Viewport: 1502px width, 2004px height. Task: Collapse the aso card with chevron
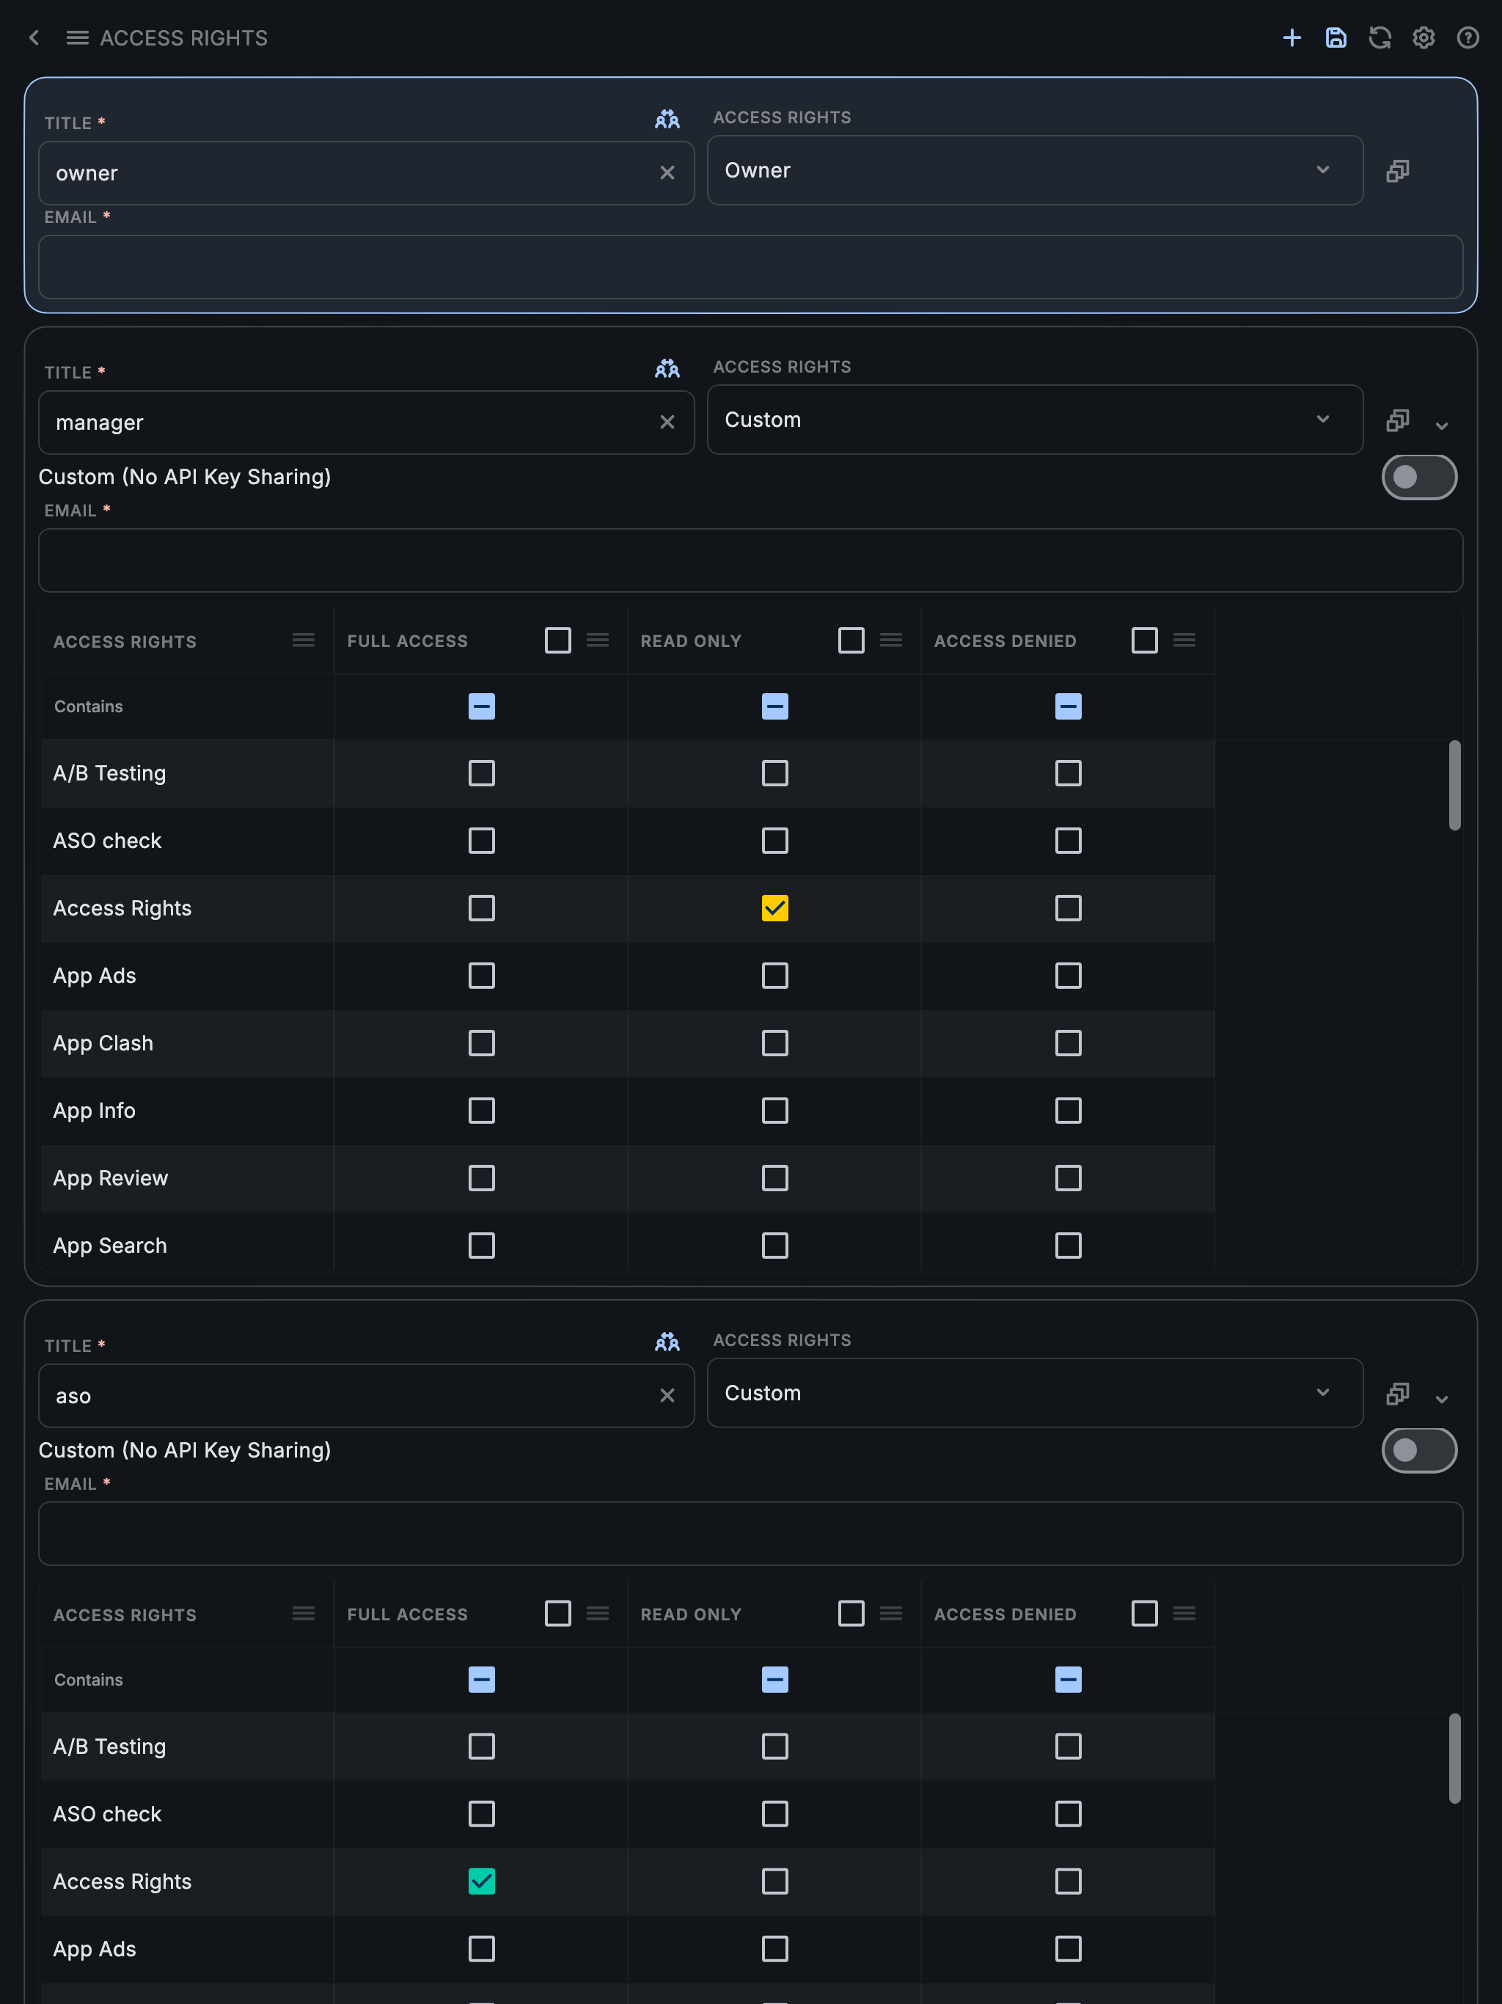pos(1441,1399)
